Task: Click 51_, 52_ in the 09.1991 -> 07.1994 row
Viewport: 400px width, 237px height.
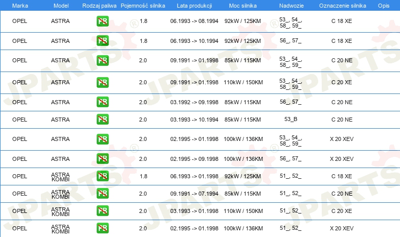Action: pos(291,194)
